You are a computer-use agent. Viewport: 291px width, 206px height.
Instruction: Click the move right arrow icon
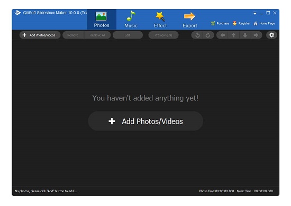pos(256,35)
